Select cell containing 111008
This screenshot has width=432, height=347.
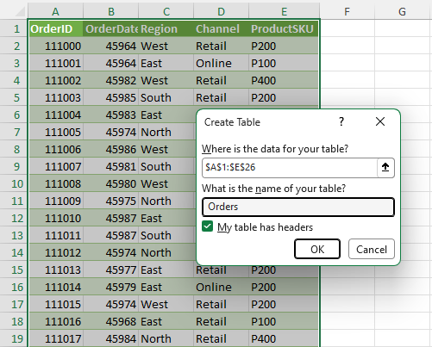(x=56, y=184)
